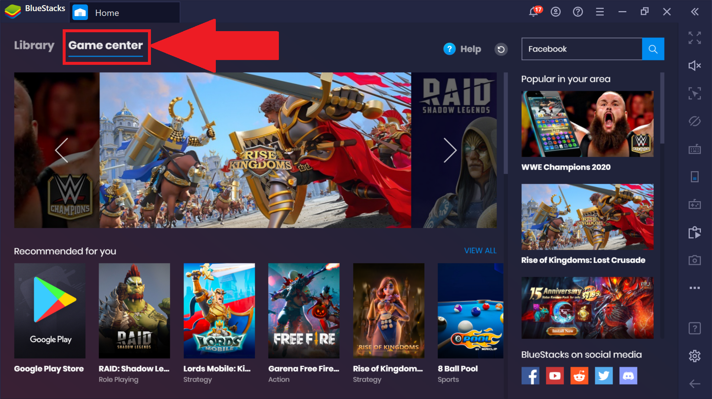This screenshot has height=399, width=712.
Task: Click 'Rise of Kingdoms: Lost Crusade' title
Action: tap(583, 260)
